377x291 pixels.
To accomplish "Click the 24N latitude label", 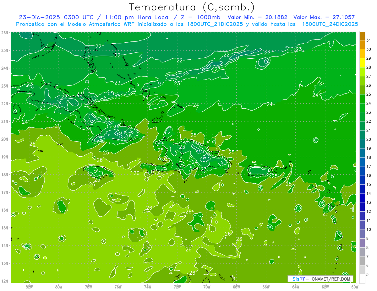I will tap(5, 68).
